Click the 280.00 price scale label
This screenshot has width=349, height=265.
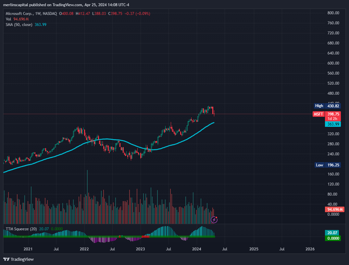[333, 144]
